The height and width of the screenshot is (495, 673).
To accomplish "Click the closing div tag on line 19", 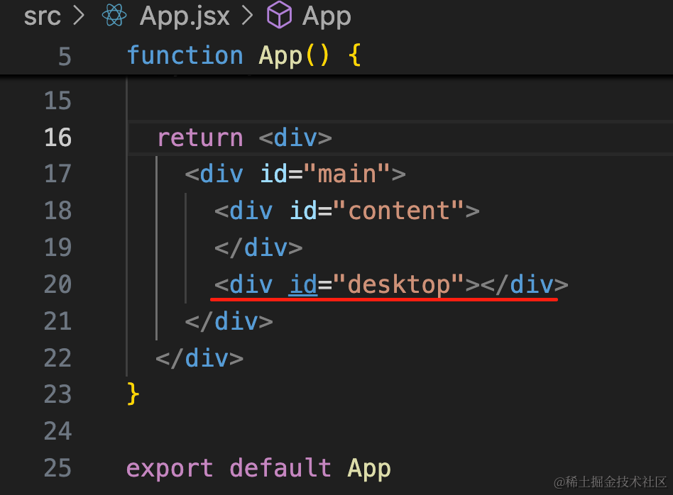I will (x=258, y=248).
